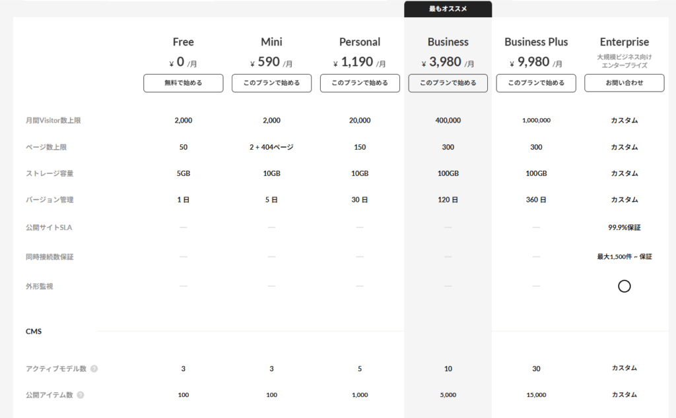Click the 月間Visitor数上限 row label

coord(53,121)
